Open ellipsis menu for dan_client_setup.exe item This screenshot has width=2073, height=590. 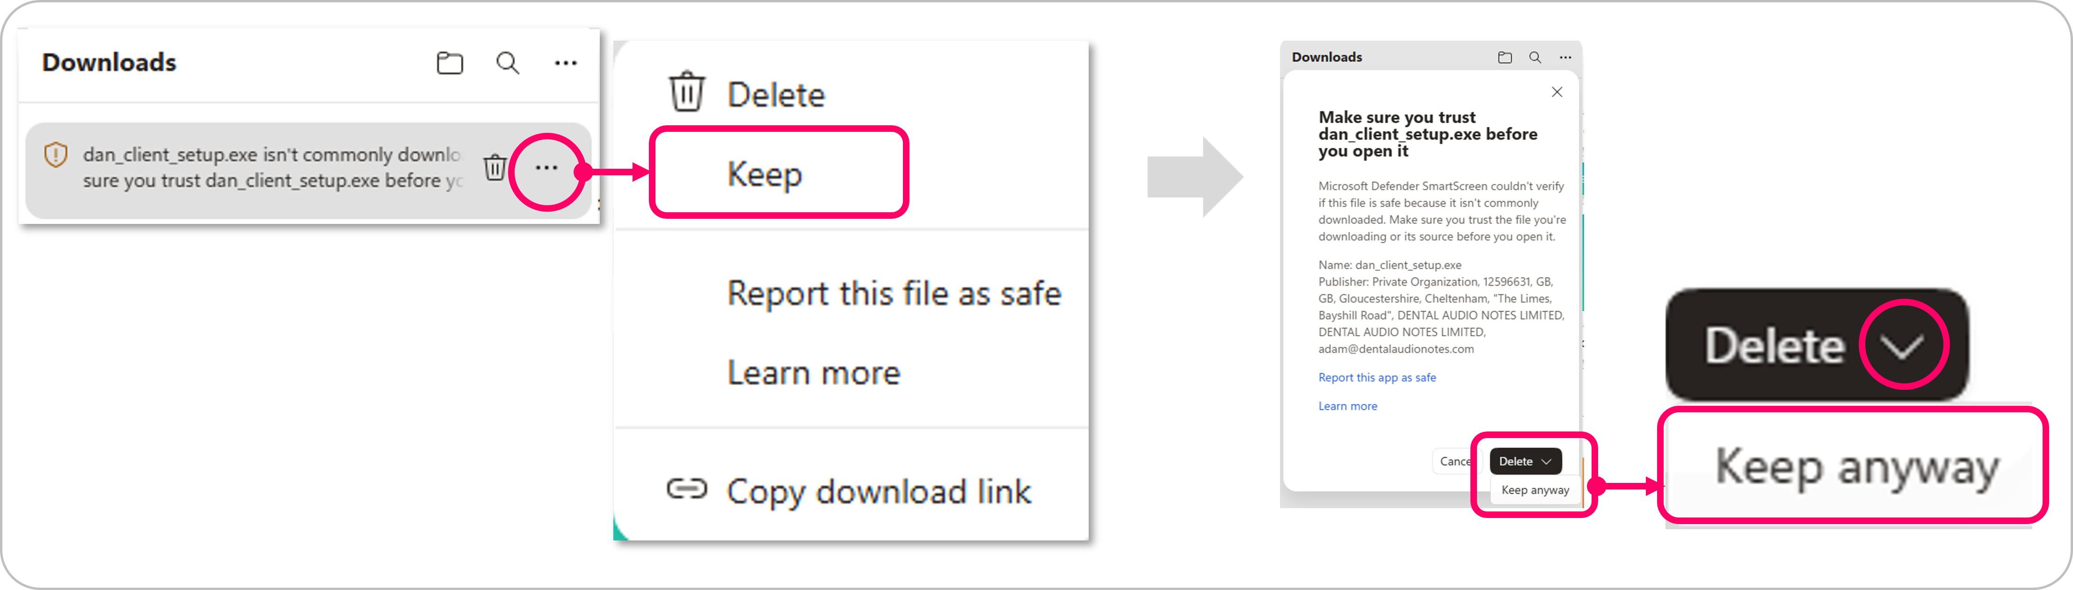(546, 168)
